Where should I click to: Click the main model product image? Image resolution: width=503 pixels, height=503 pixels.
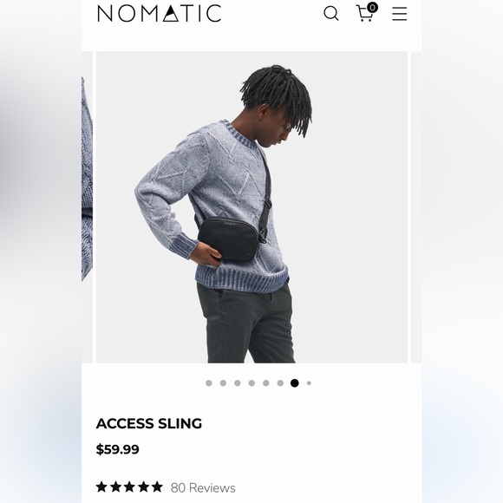click(251, 207)
